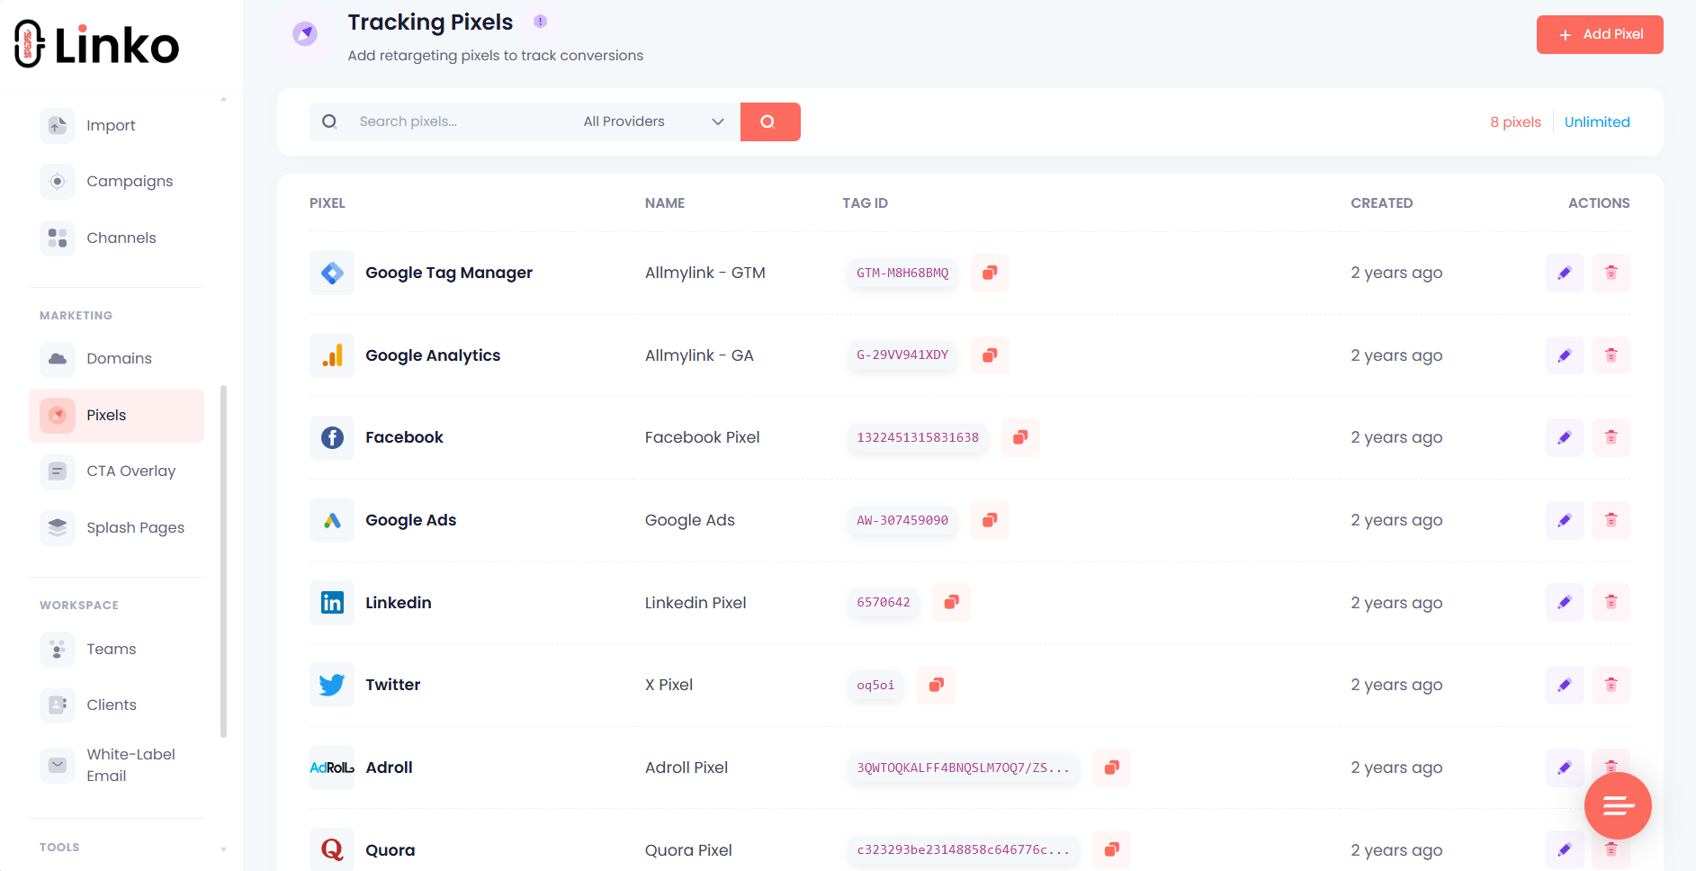This screenshot has width=1696, height=871.
Task: Edit the Google Ads pixel
Action: [x=1565, y=520]
